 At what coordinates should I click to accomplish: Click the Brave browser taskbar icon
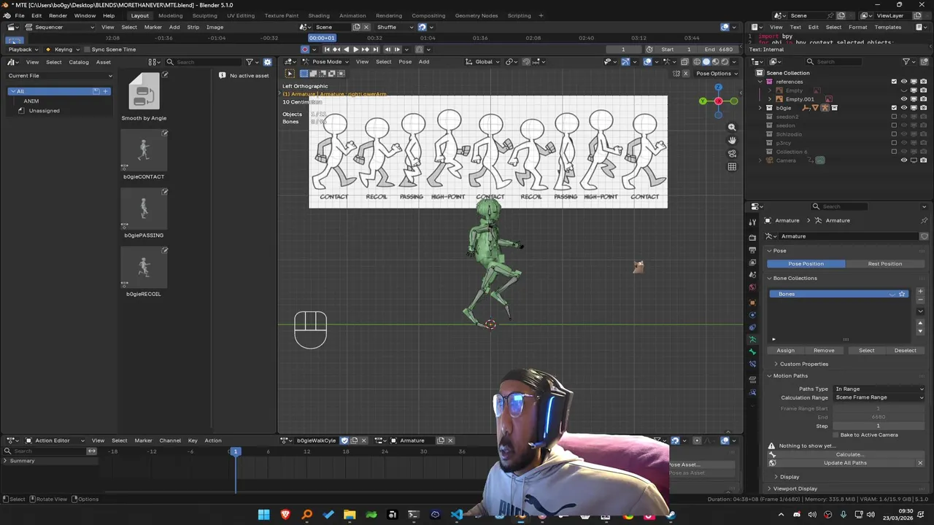(x=285, y=515)
